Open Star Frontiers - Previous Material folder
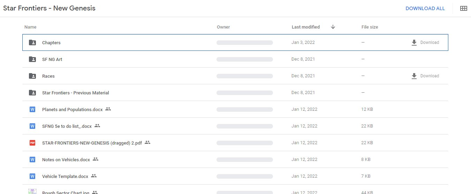Screen dimensions: 471x194 coord(75,93)
